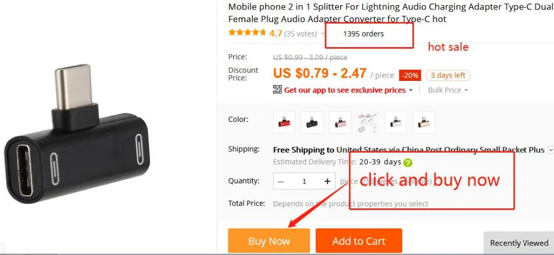Pick the gold adapter color swatch
The height and width of the screenshot is (255, 554).
tap(424, 123)
